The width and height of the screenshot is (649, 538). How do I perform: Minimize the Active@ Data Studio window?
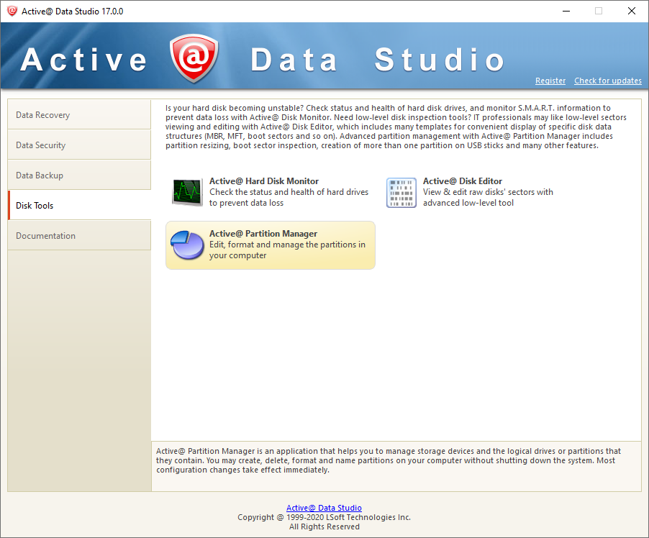(x=566, y=12)
